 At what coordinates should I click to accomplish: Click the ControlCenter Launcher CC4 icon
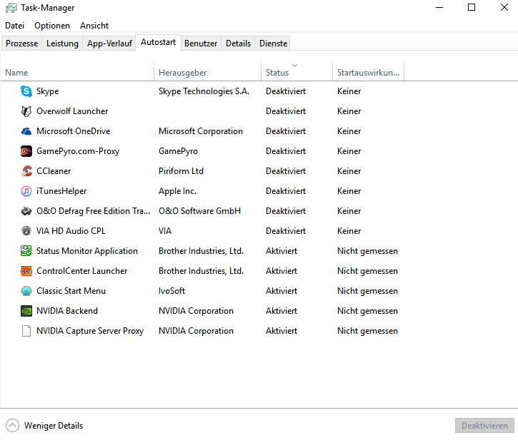point(26,271)
